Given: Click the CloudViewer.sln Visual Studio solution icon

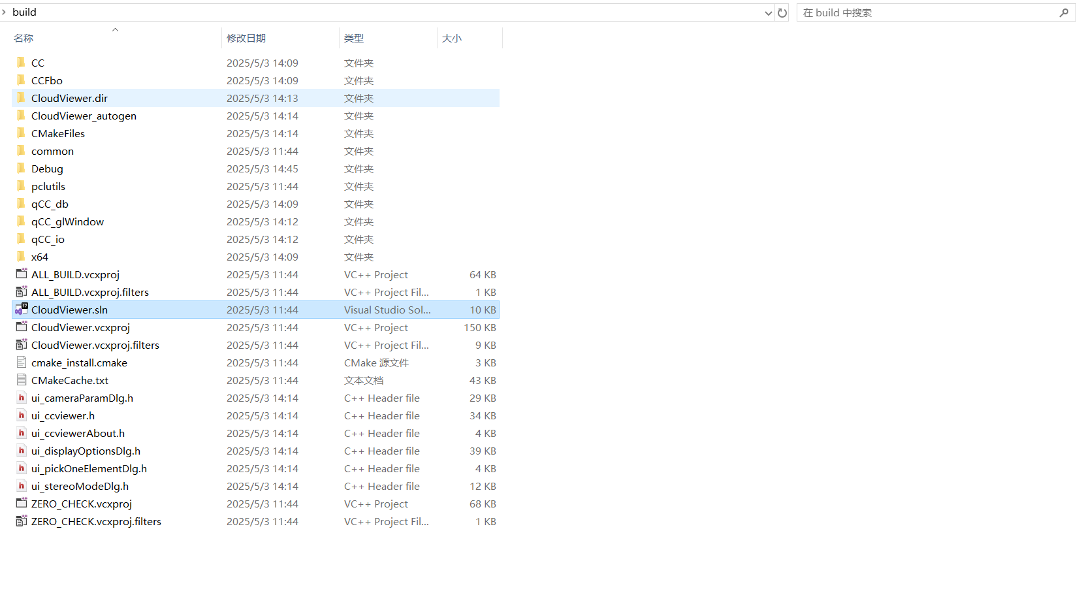Looking at the screenshot, I should click(21, 309).
